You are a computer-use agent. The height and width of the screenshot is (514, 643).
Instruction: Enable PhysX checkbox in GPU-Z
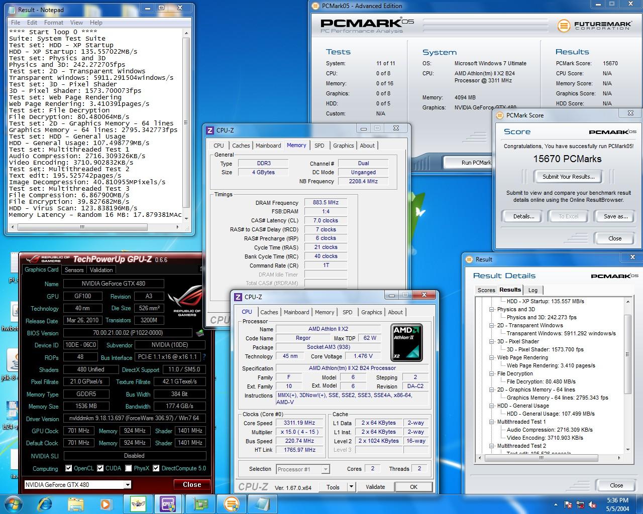pyautogui.click(x=129, y=468)
